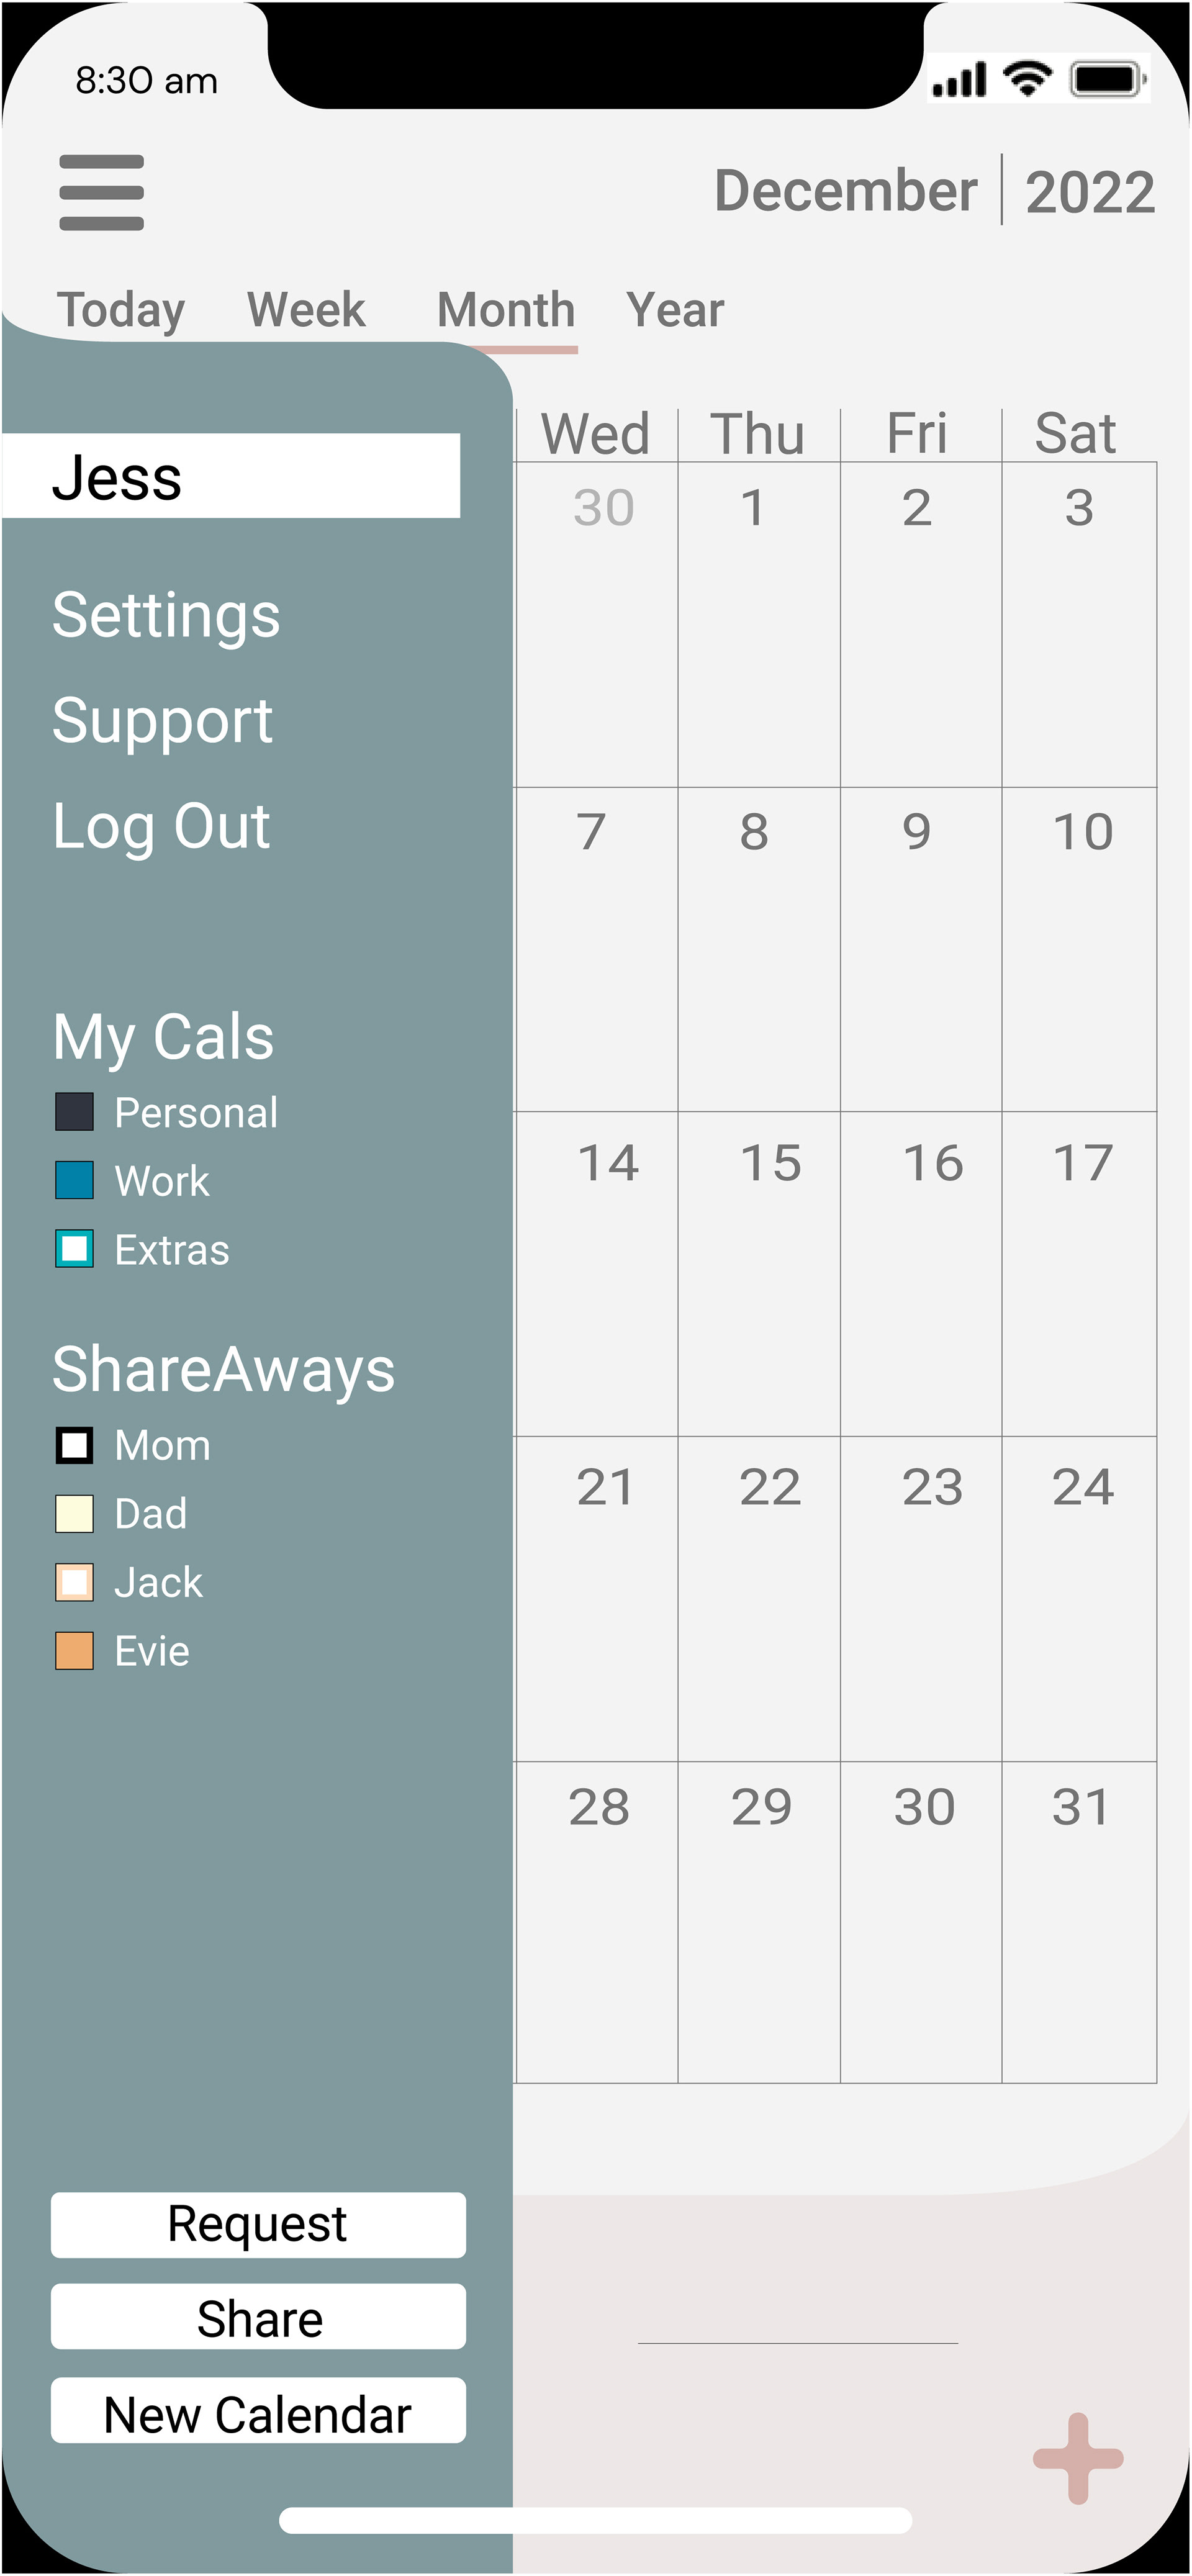Screen dimensions: 1192x2576
Task: Toggle the Work calendar checkbox
Action: click(74, 1180)
